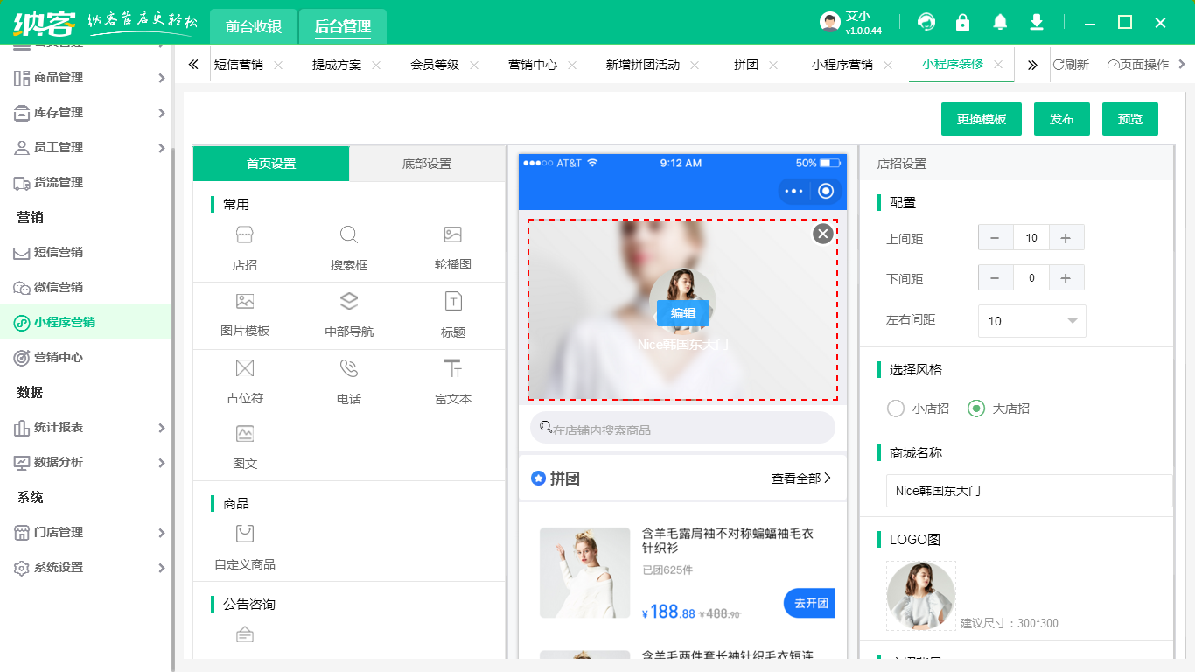The height and width of the screenshot is (672, 1195).
Task: Expand 系统设置 sidebar menu
Action: tap(86, 567)
